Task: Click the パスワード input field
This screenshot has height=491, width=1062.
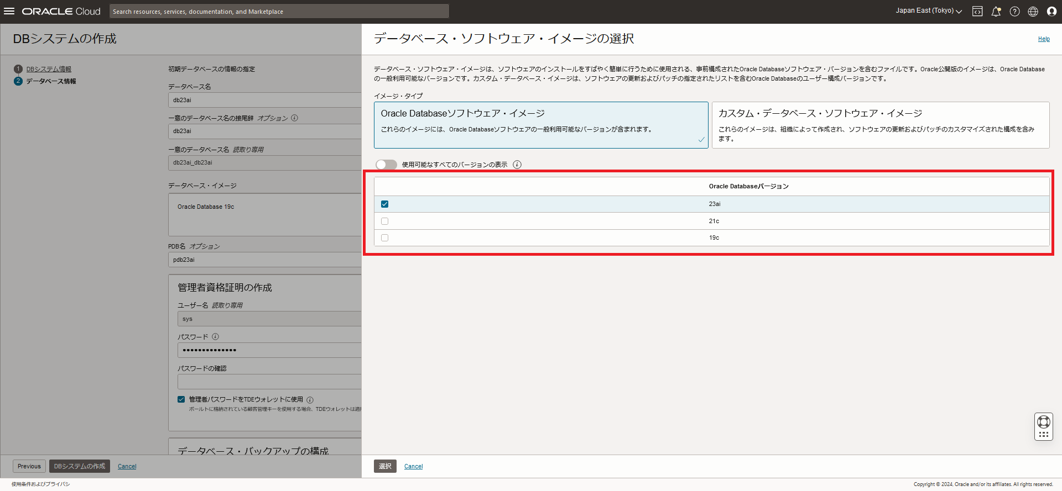Action: (x=269, y=350)
